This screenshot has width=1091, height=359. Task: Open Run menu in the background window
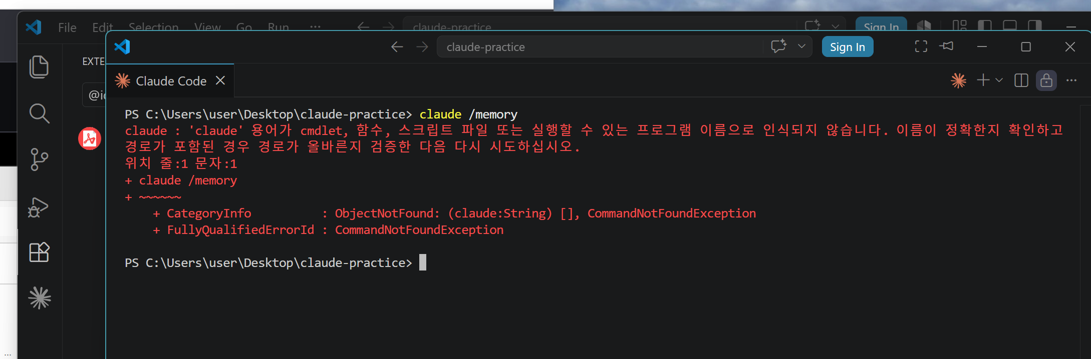point(278,26)
